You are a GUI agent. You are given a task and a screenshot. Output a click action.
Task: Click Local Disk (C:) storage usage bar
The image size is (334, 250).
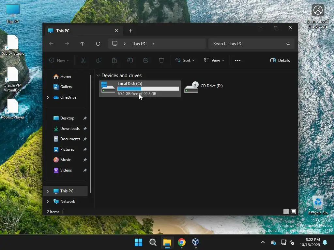[148, 89]
